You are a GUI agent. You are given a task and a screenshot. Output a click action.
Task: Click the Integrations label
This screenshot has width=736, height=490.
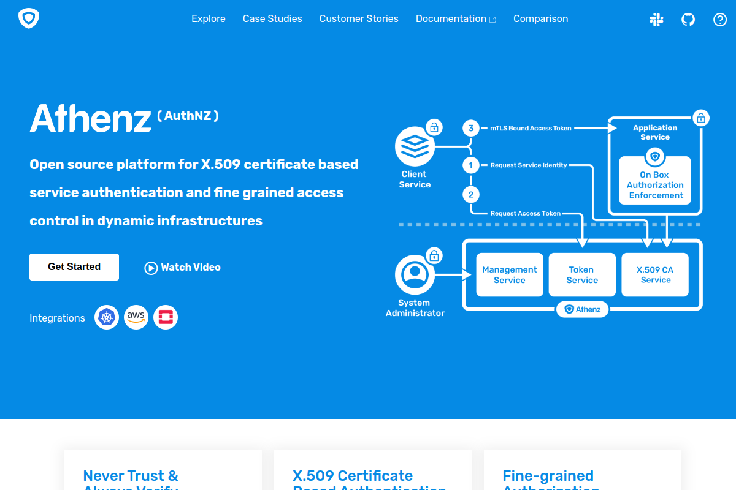[x=57, y=318]
